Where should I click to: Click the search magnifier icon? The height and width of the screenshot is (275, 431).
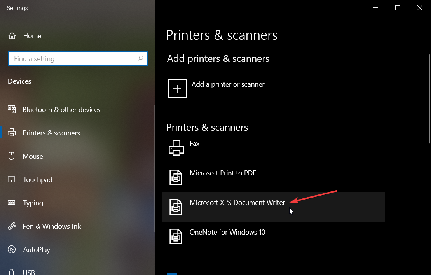[140, 58]
